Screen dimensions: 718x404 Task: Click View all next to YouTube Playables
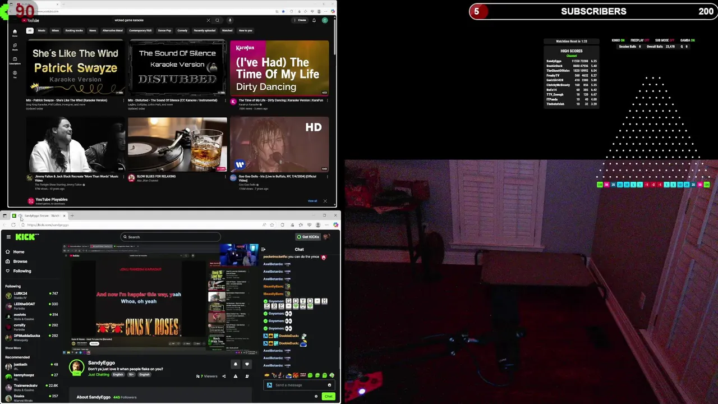(312, 201)
